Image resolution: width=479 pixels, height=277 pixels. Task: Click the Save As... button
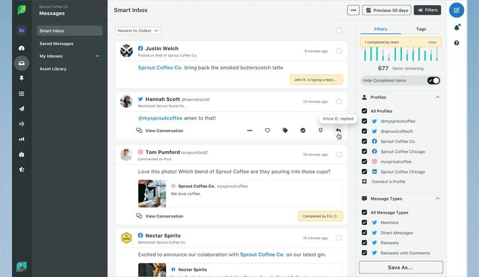click(401, 267)
